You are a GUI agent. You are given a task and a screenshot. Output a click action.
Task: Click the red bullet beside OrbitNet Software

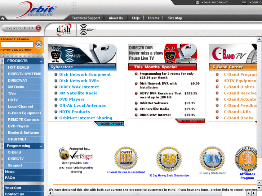(x=136, y=103)
